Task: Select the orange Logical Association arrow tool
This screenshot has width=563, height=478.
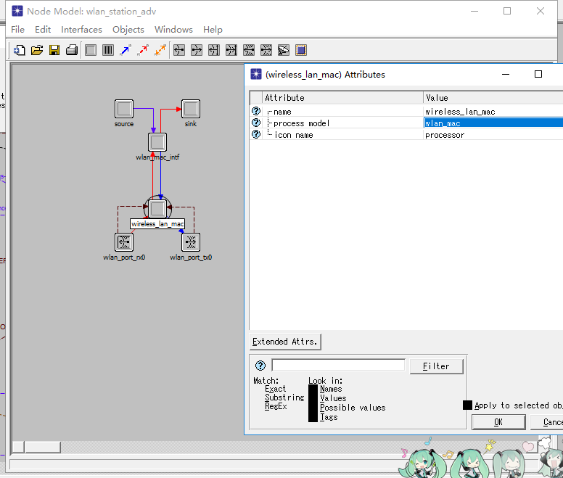Action: coord(160,50)
